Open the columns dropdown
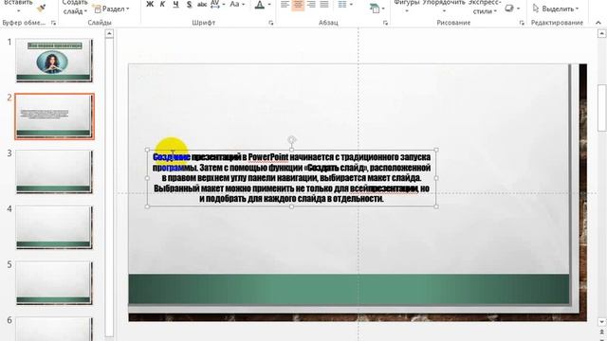 [x=345, y=5]
